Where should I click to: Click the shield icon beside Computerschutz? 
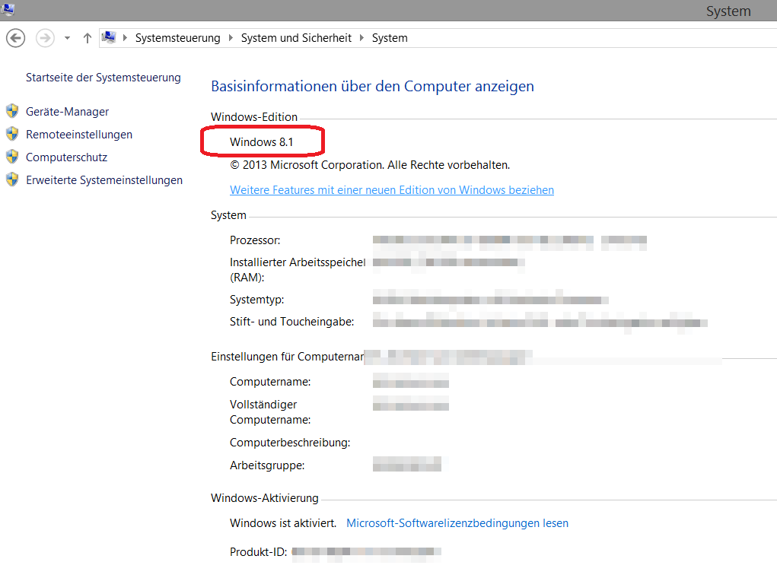12,157
